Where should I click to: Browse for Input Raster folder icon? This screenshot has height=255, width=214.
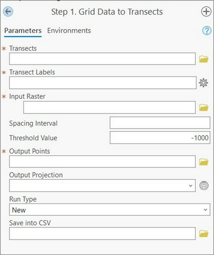(204, 108)
